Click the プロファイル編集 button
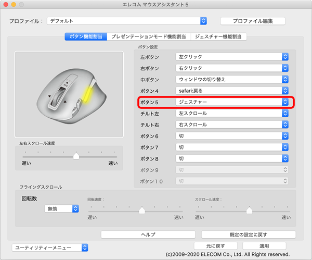 pos(253,21)
